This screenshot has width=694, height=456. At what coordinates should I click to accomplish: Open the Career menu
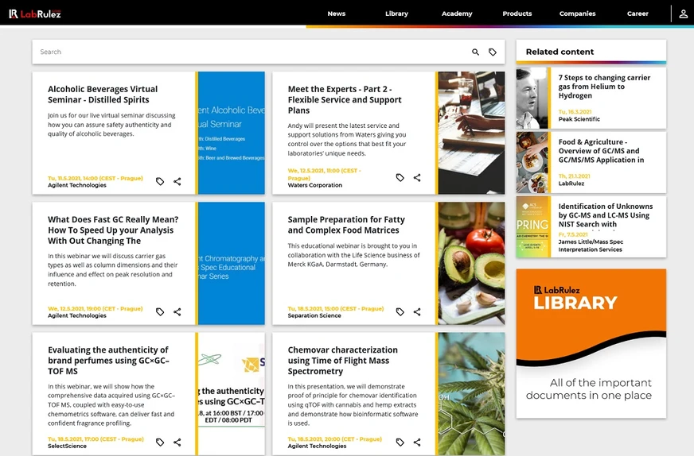pos(637,14)
